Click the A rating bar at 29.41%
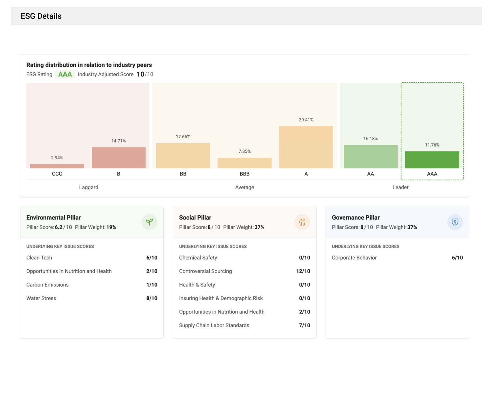This screenshot has width=493, height=393. click(306, 147)
